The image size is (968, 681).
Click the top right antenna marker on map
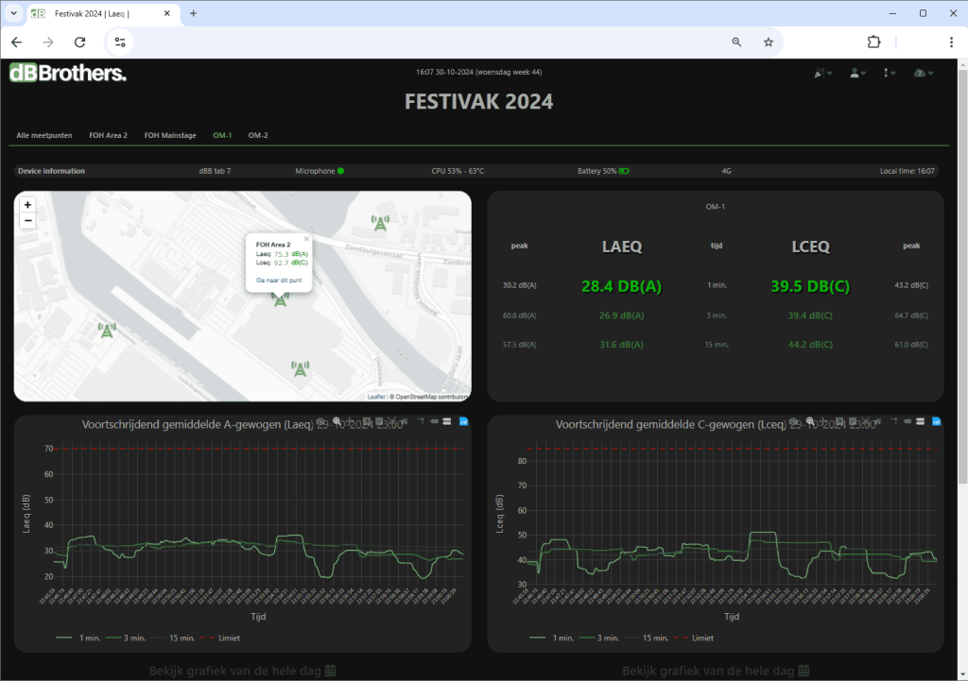(x=380, y=223)
